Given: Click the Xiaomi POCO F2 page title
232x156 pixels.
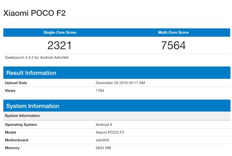Looking at the screenshot, I should click(x=34, y=13).
